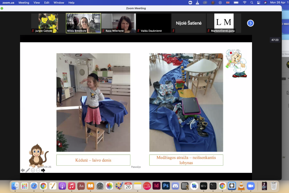This screenshot has width=289, height=193.
Task: Open VLC from the dock
Action: coord(241,186)
